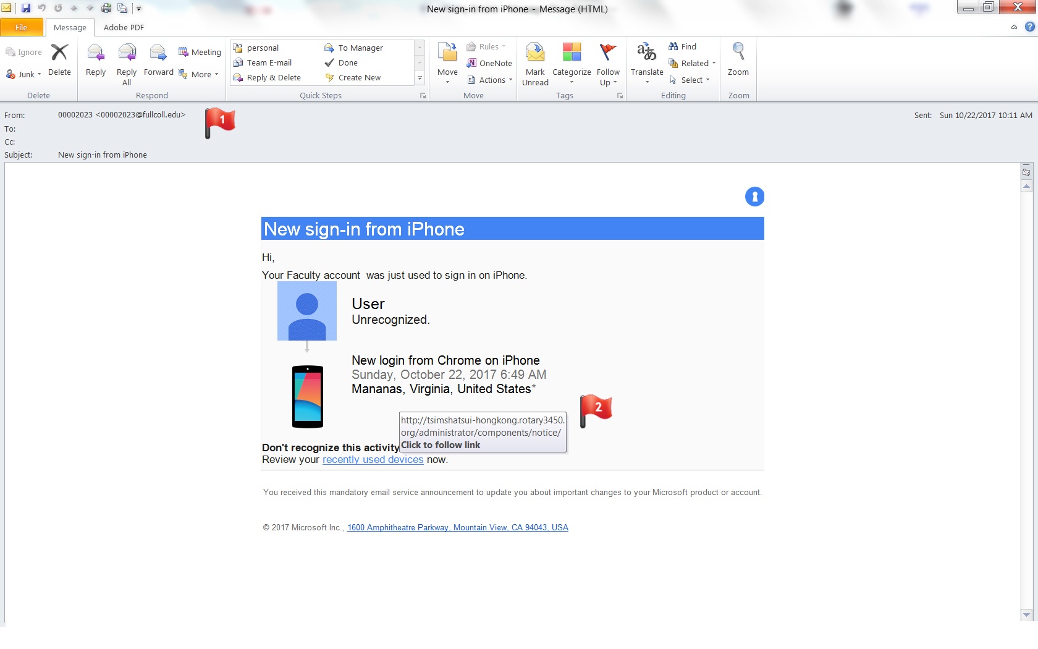Open the File tab
Image resolution: width=1038 pixels, height=649 pixels.
coord(22,27)
